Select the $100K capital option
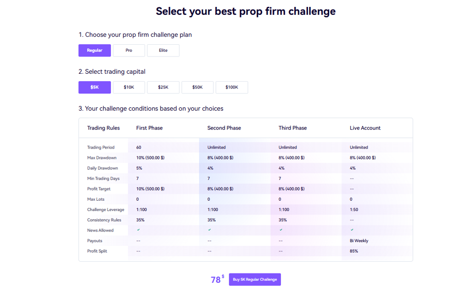The image size is (474, 303). click(x=232, y=88)
